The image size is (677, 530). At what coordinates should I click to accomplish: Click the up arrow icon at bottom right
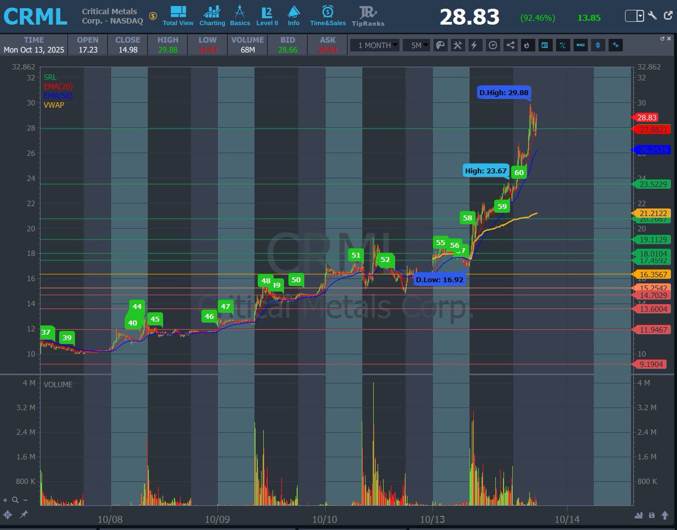[665, 515]
